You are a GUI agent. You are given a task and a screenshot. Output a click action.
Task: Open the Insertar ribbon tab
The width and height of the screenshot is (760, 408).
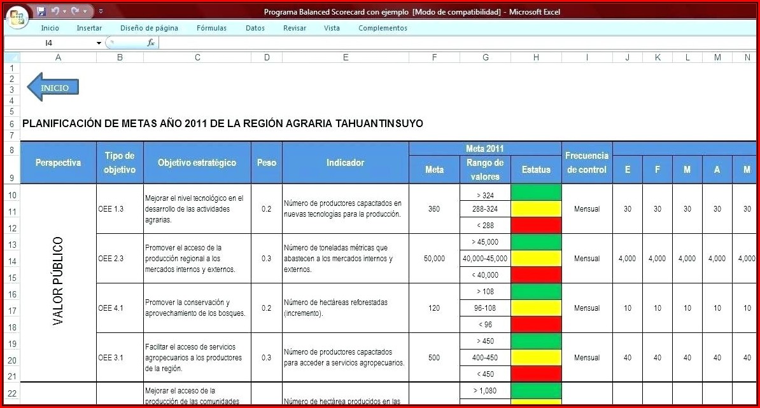89,28
